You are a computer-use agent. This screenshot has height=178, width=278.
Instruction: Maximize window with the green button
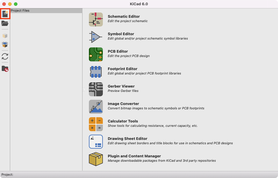tap(16, 4)
